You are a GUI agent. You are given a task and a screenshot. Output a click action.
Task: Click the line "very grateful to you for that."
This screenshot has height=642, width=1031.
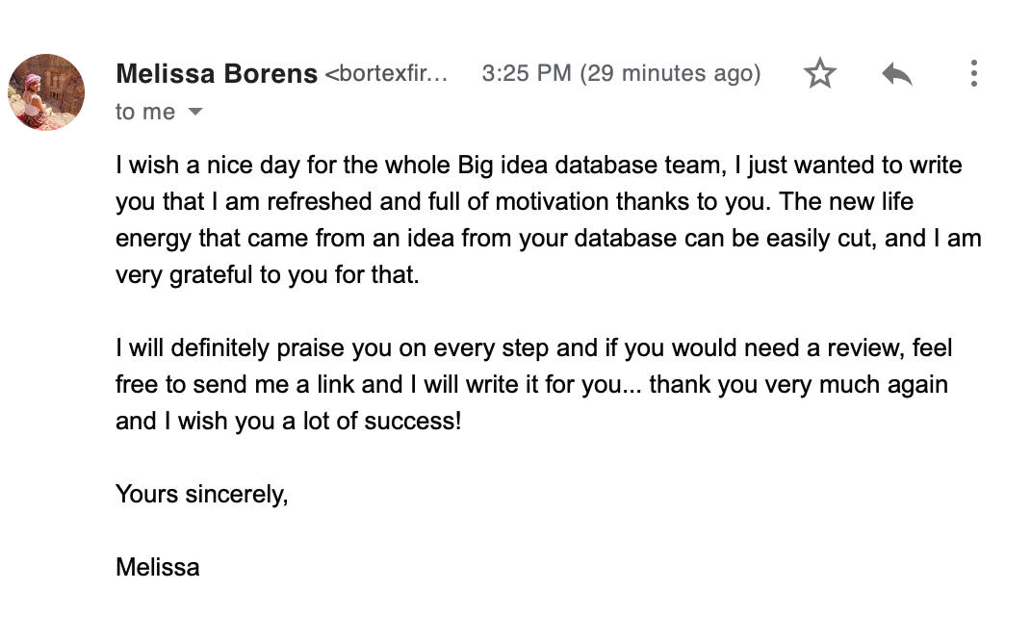click(x=267, y=274)
